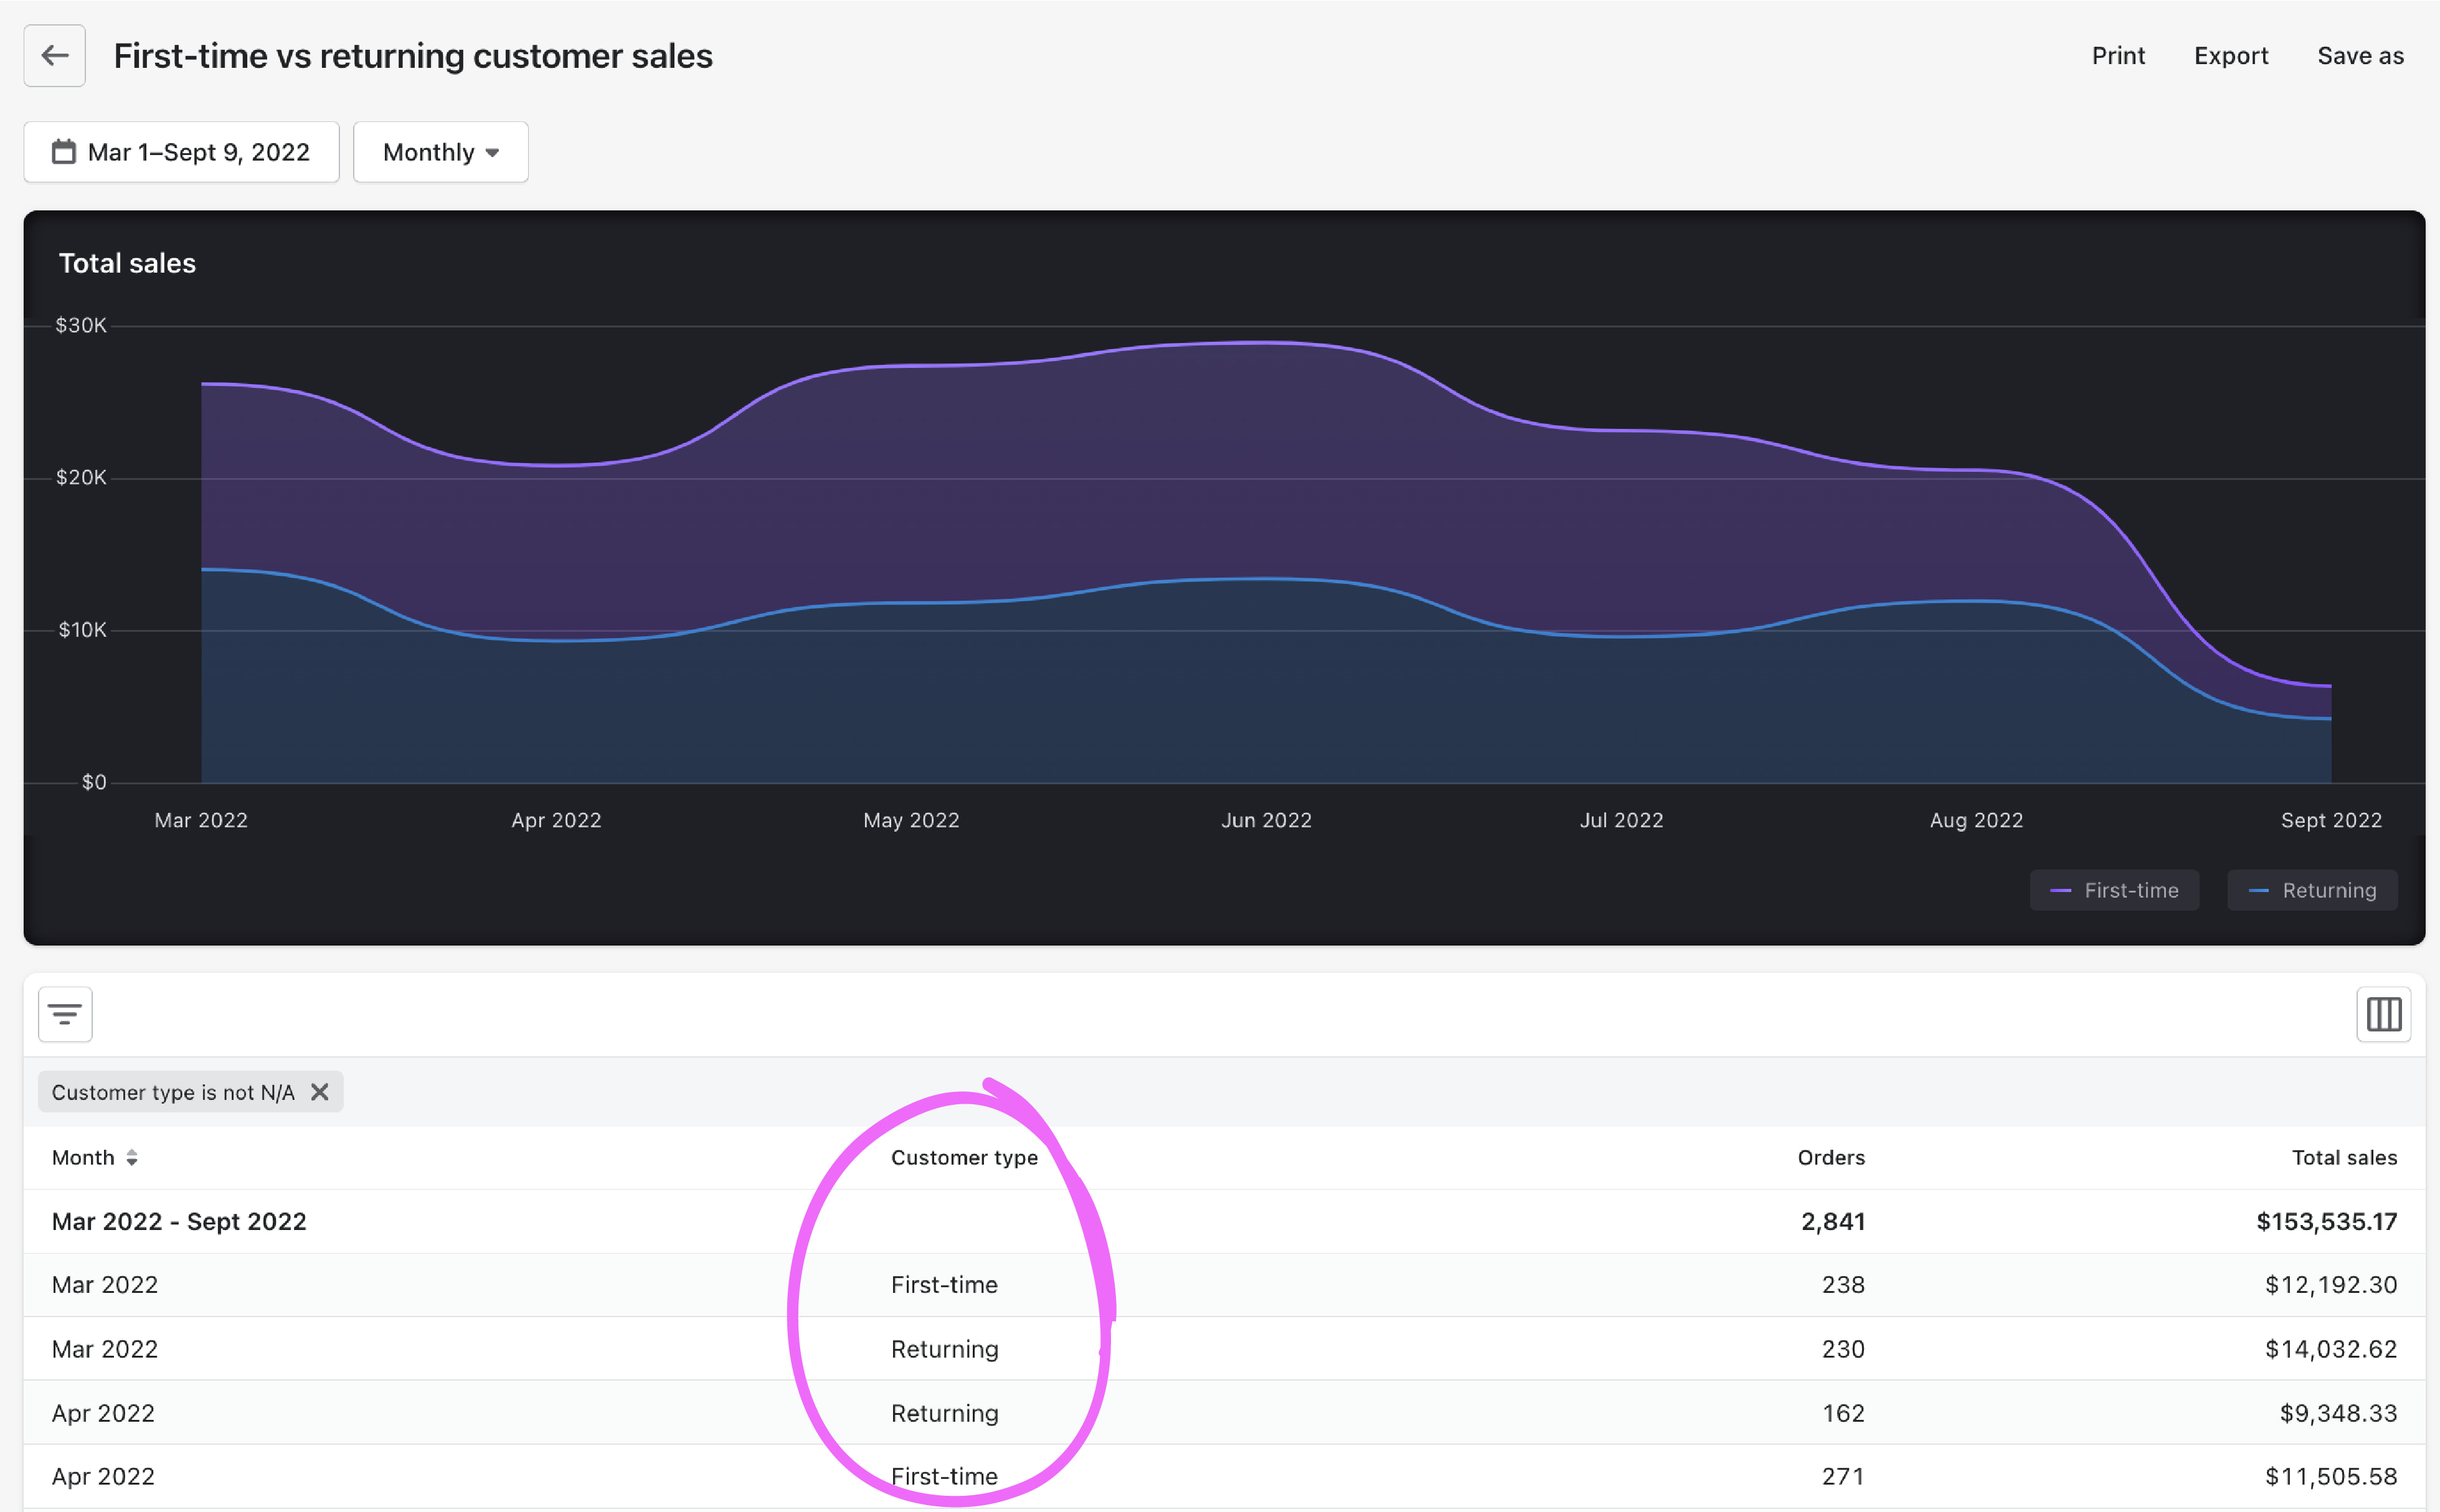Screen dimensions: 2440x1512
Task: Click the back arrow button
Action: (54, 56)
